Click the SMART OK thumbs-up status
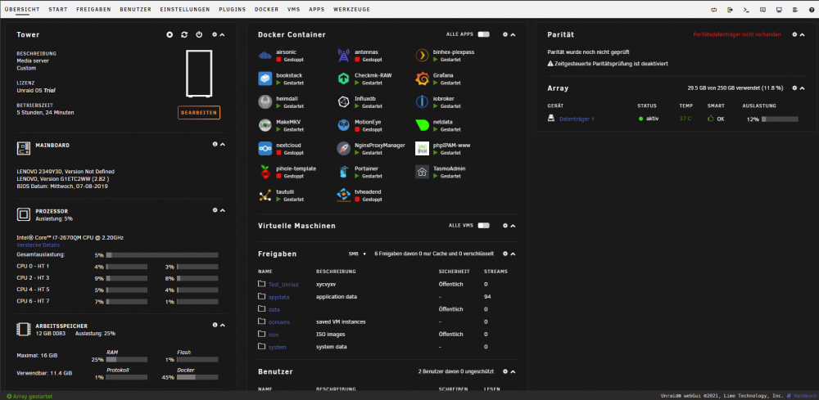 tap(716, 119)
